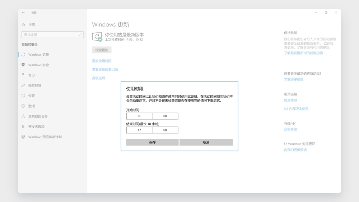
Task: Click 取消 in the 使用时段 dialog
Action: (x=206, y=142)
